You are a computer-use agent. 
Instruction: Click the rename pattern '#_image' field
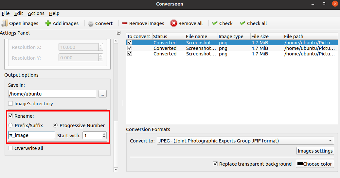32,135
